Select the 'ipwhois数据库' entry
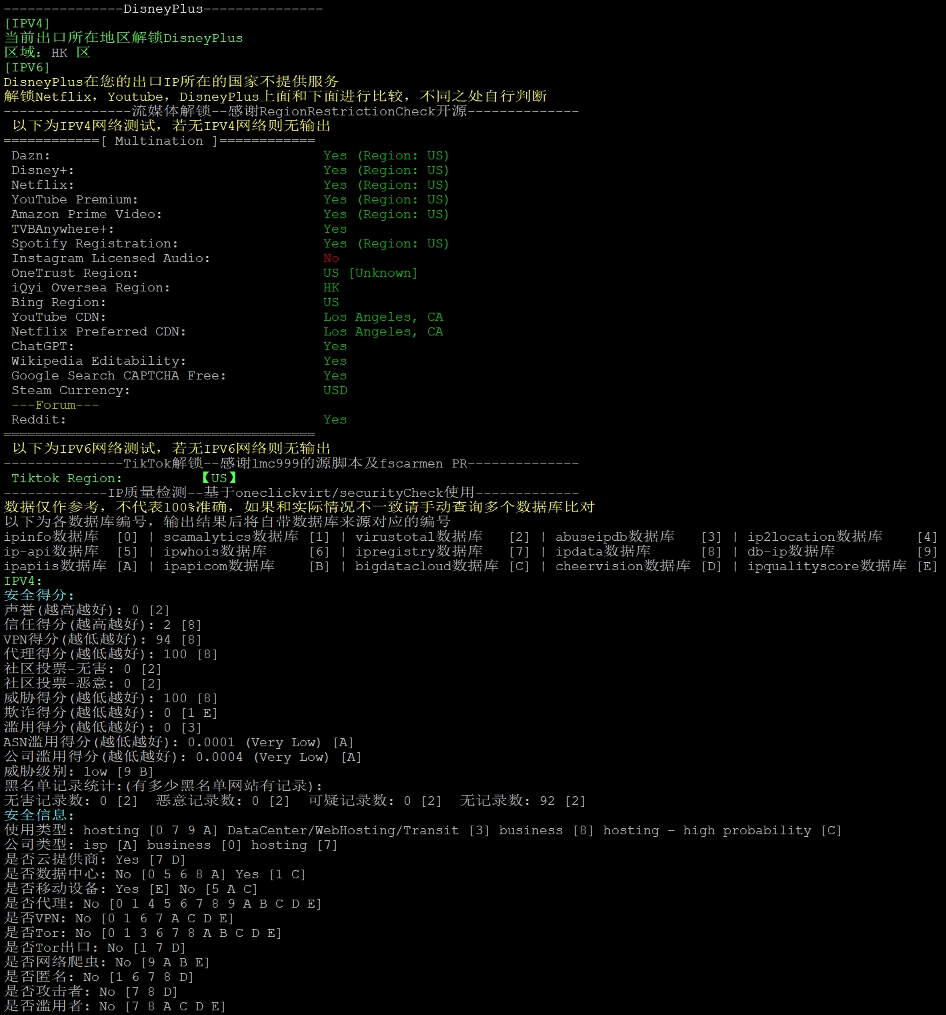946x1015 pixels. point(215,552)
